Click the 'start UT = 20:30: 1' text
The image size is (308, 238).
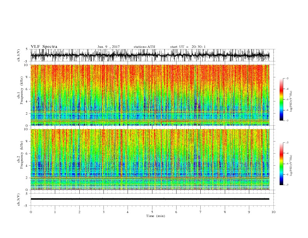188,47
